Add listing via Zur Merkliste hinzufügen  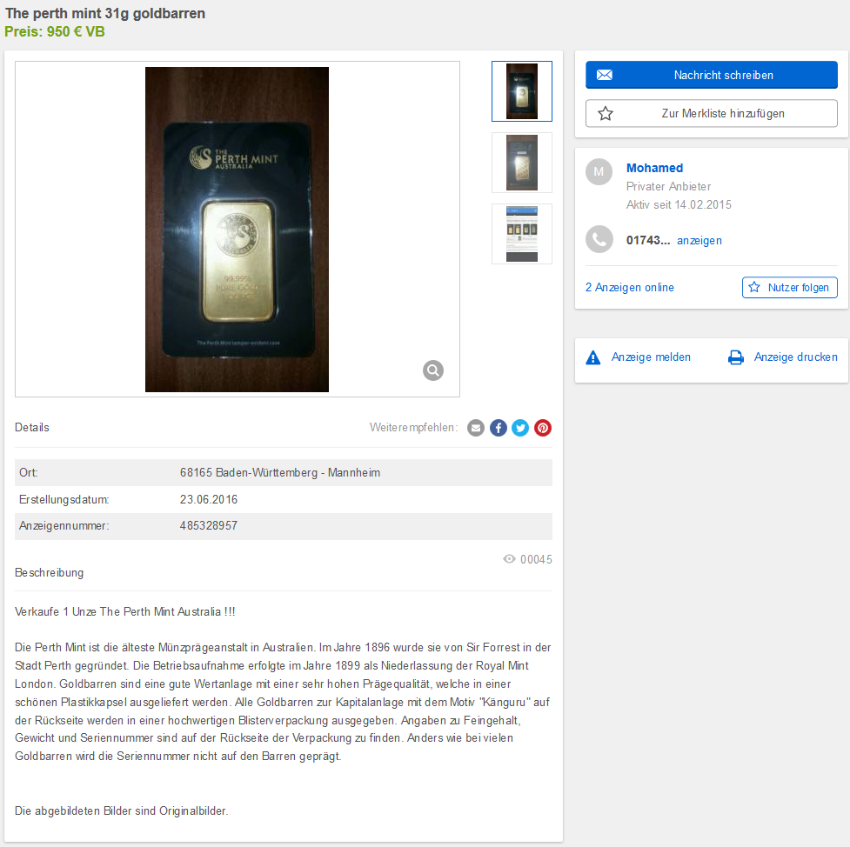coord(711,113)
